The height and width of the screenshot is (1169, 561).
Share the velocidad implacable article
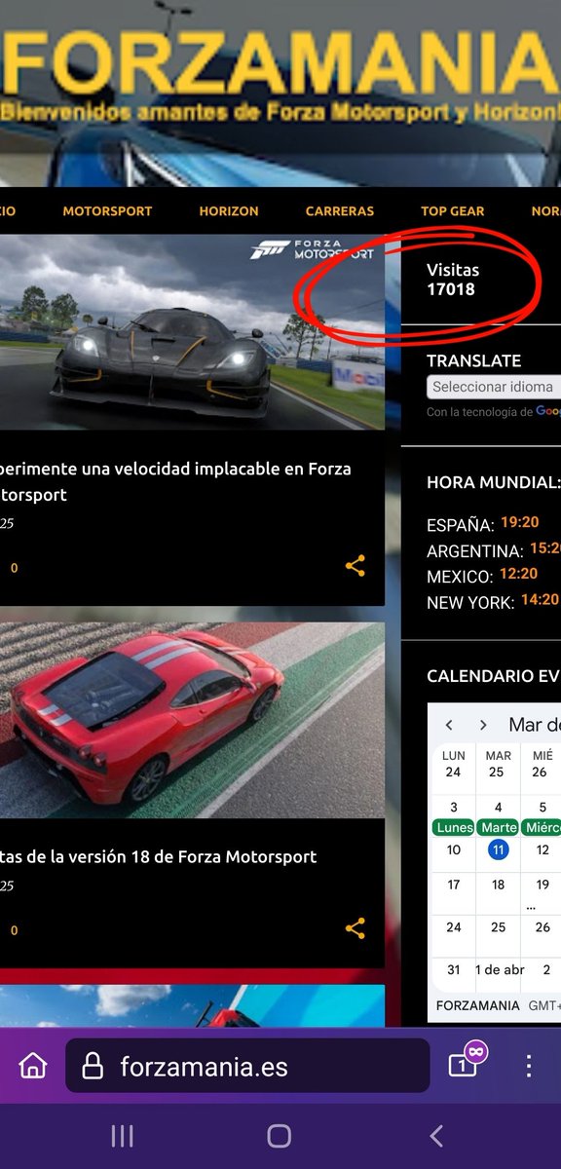point(355,566)
